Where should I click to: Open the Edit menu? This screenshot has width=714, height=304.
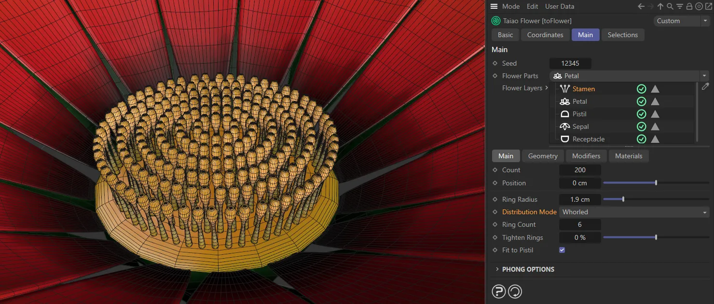click(532, 6)
